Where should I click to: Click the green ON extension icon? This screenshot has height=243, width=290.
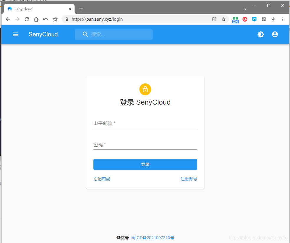coord(235,19)
